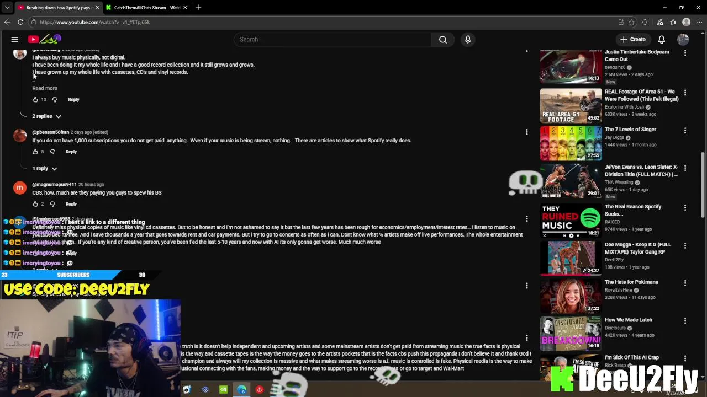Open the YouTube notifications bell
This screenshot has height=397, width=707.
click(662, 40)
